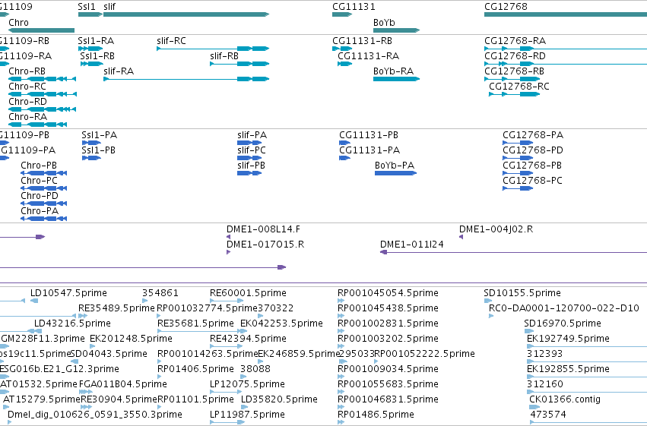The width and height of the screenshot is (647, 426).
Task: Select transcript Chro-RC
Action: coord(27,87)
